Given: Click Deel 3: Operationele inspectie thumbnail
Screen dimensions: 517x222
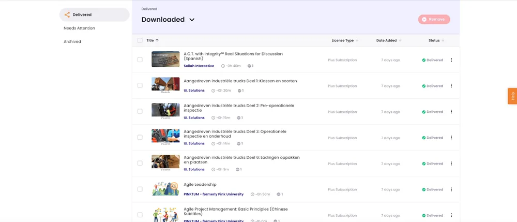Looking at the screenshot, I should [165, 137].
